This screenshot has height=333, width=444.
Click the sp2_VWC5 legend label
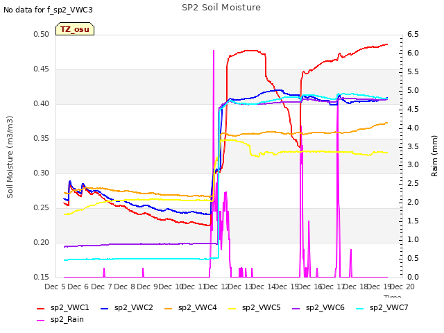tap(261, 307)
